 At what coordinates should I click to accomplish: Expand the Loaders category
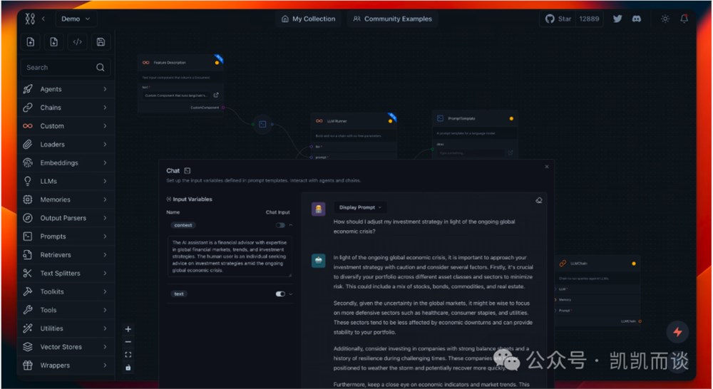tap(66, 145)
